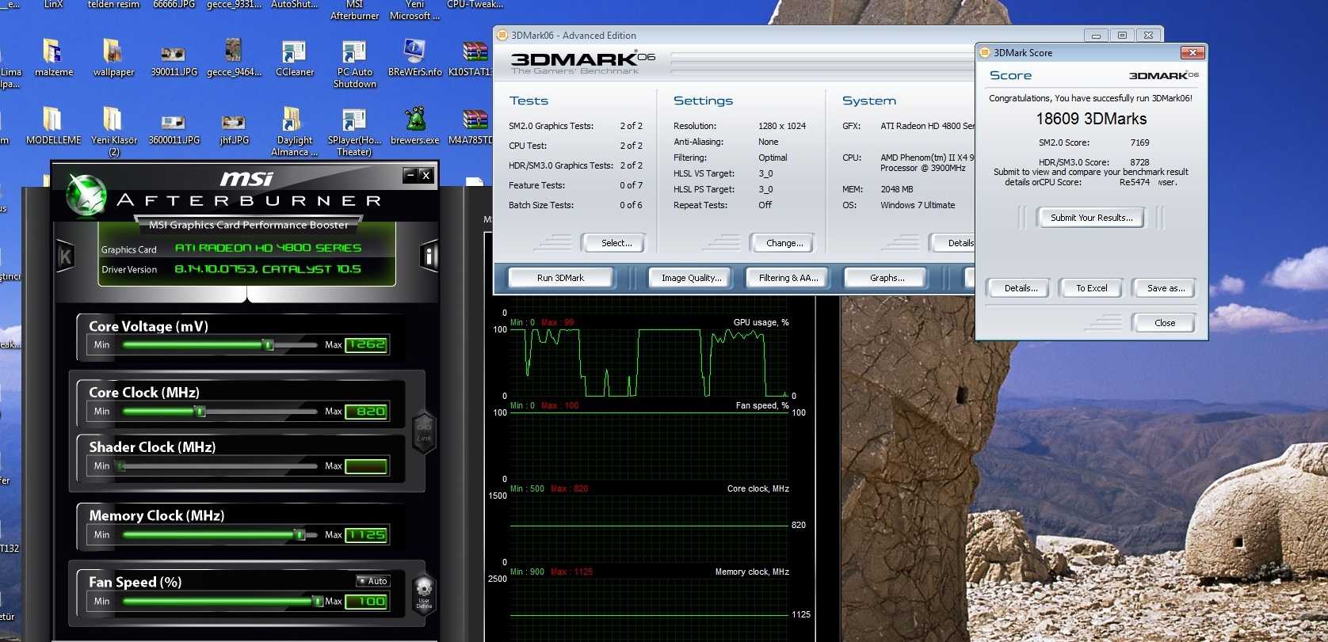The width and height of the screenshot is (1328, 642).
Task: Click Submit Your Results... button
Action: click(1091, 218)
